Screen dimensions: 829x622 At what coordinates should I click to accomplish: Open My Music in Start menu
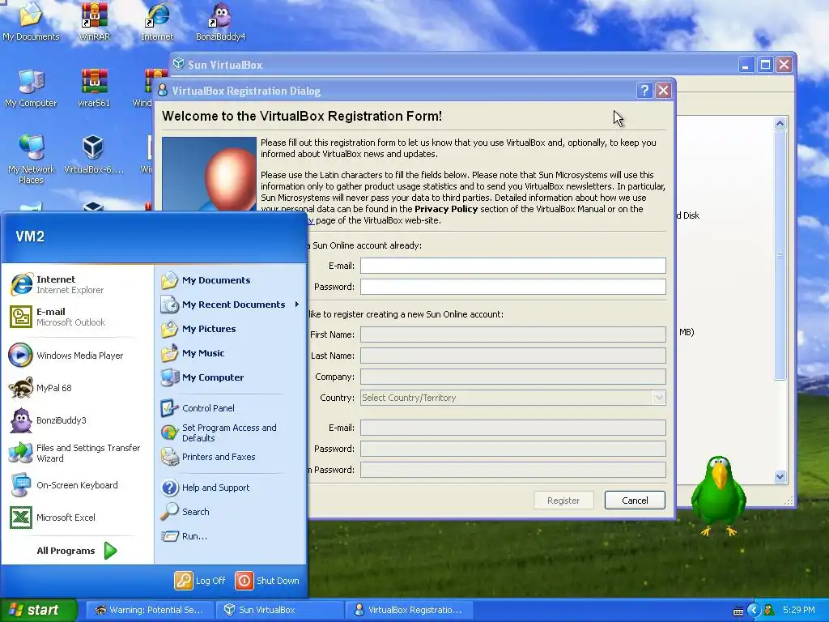[x=231, y=353]
